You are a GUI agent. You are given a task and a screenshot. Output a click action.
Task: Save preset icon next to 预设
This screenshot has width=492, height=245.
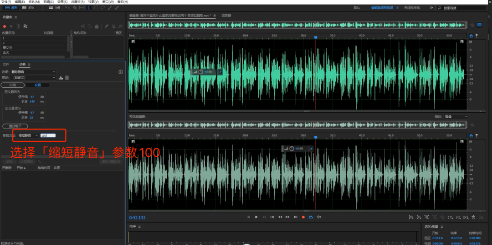pos(61,78)
